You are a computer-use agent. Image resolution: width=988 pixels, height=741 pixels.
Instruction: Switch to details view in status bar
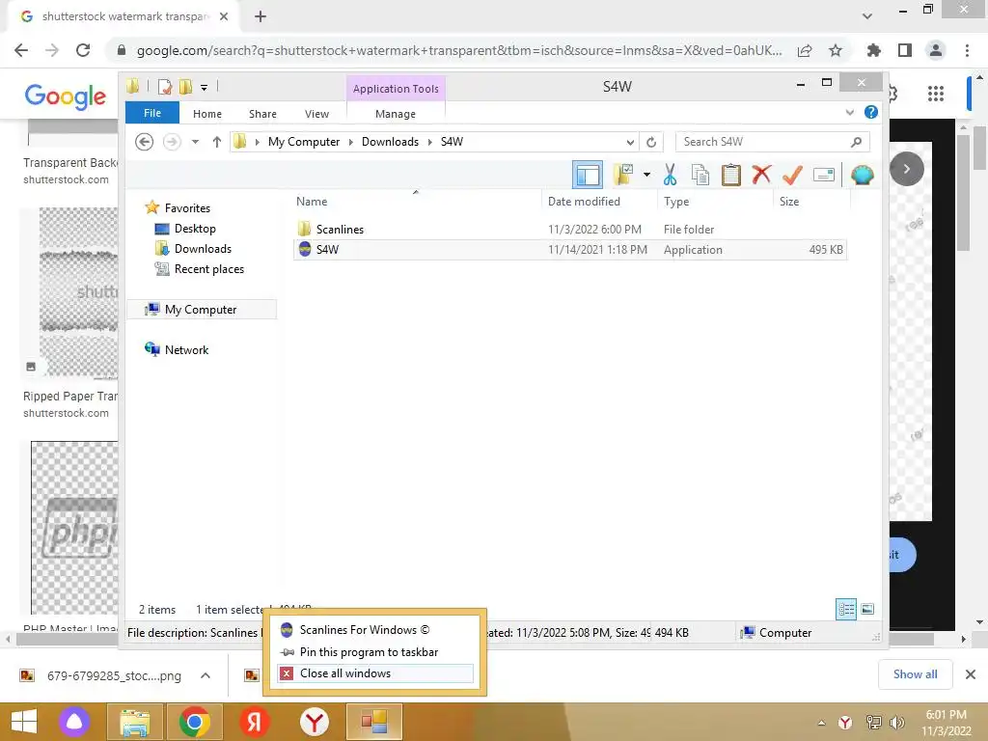845,610
